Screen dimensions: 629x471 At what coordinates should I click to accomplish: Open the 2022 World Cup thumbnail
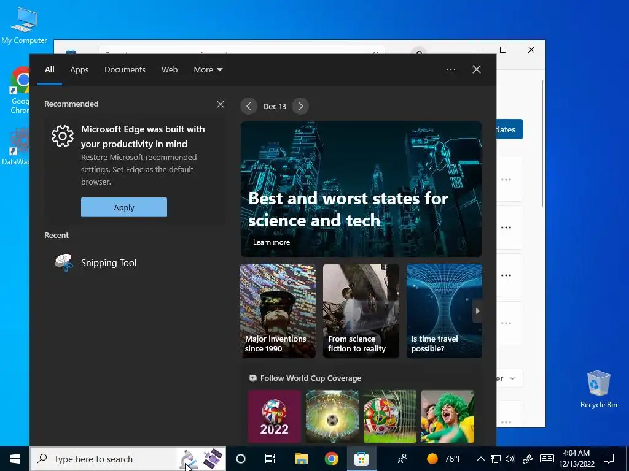click(x=275, y=416)
